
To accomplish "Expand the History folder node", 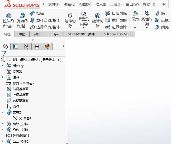I will point(3,66).
